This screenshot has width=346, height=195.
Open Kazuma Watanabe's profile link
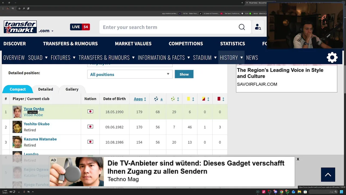click(x=40, y=139)
